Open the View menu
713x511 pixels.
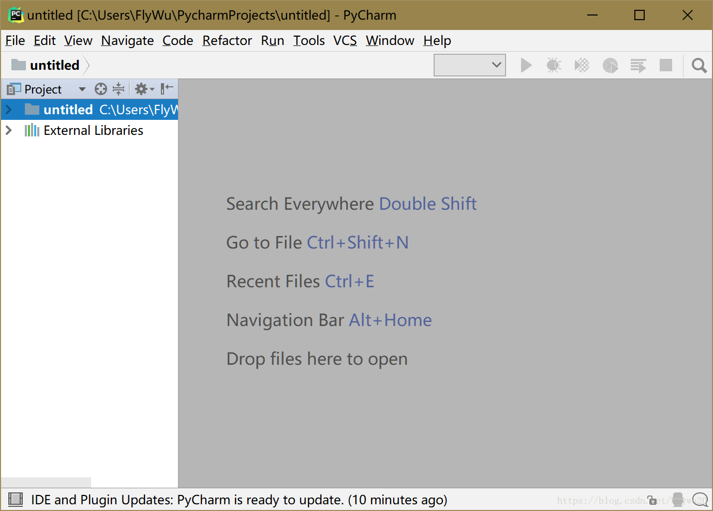[x=78, y=40]
